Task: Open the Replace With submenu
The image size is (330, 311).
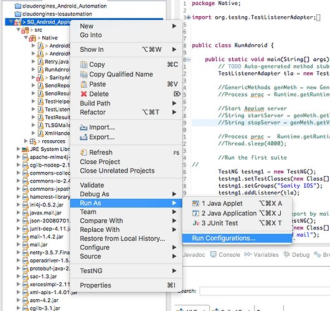Action: click(x=126, y=230)
